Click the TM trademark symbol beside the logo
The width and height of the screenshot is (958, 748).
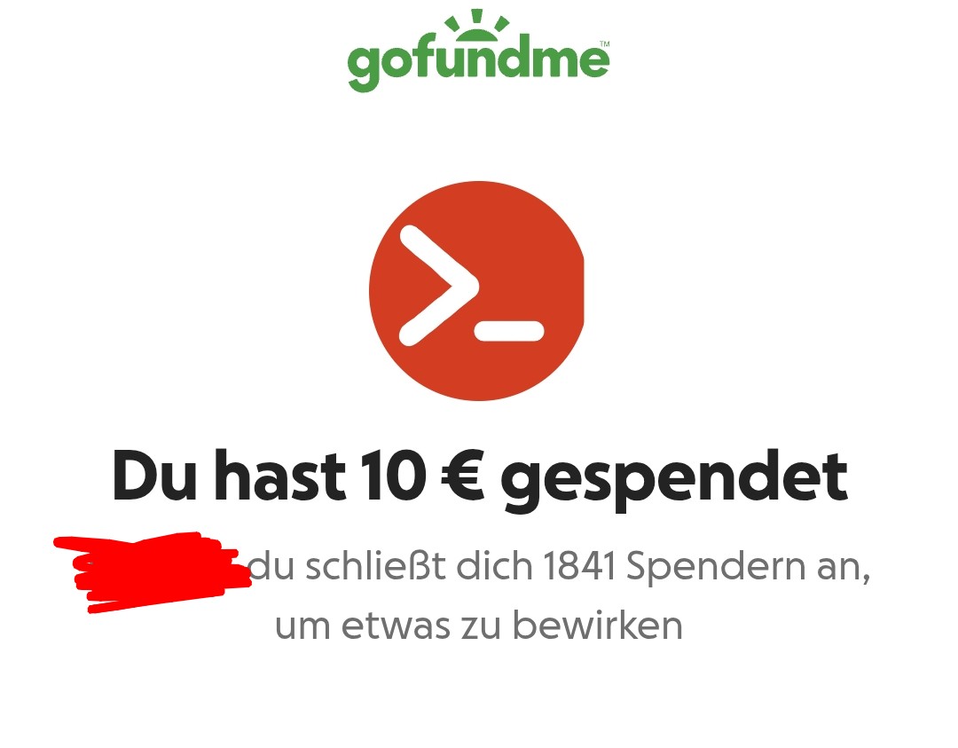coord(605,44)
